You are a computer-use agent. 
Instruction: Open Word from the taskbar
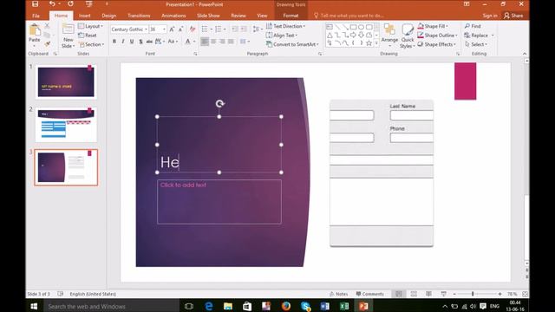(324, 306)
